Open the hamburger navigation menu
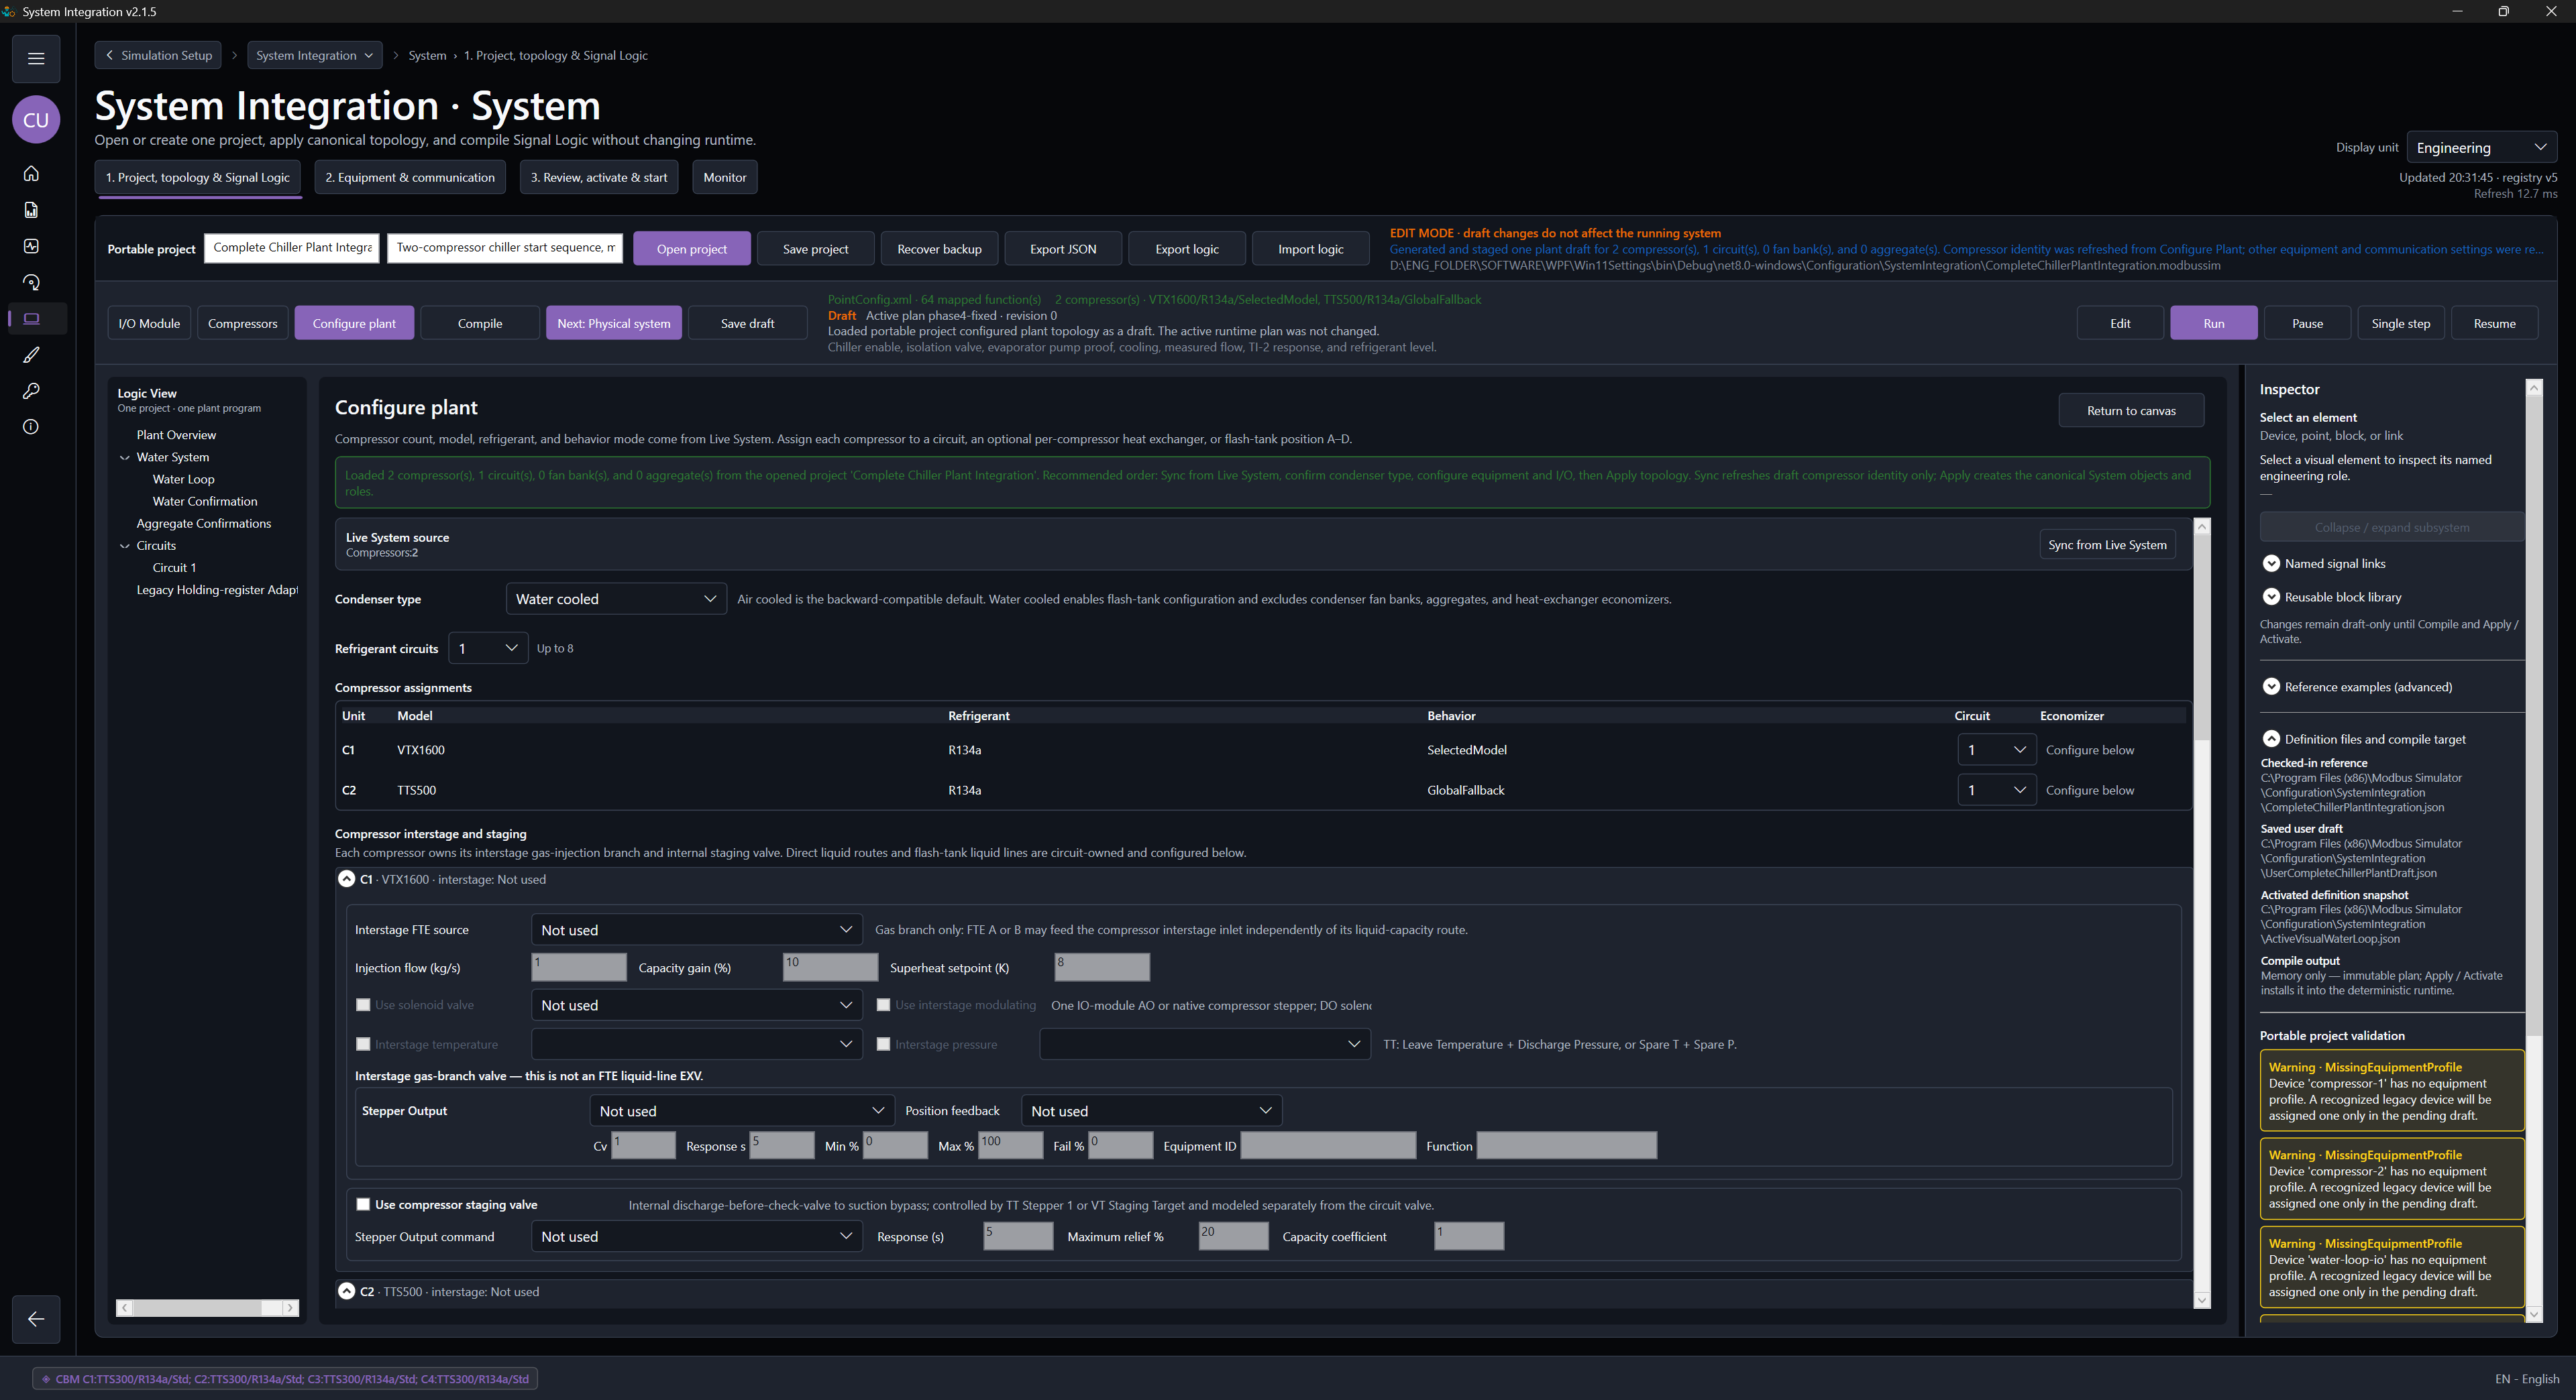The image size is (2576, 1400). (x=36, y=59)
